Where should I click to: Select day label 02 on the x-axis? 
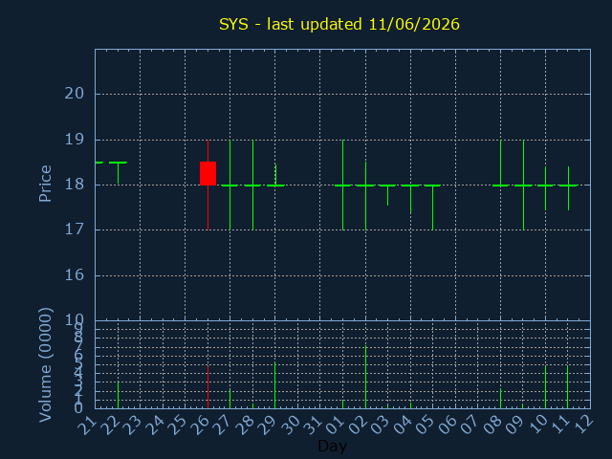pos(358,425)
